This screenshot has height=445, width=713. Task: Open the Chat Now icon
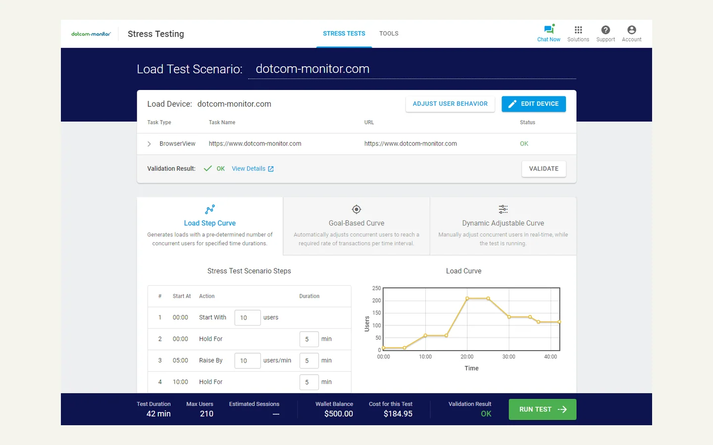click(x=549, y=30)
